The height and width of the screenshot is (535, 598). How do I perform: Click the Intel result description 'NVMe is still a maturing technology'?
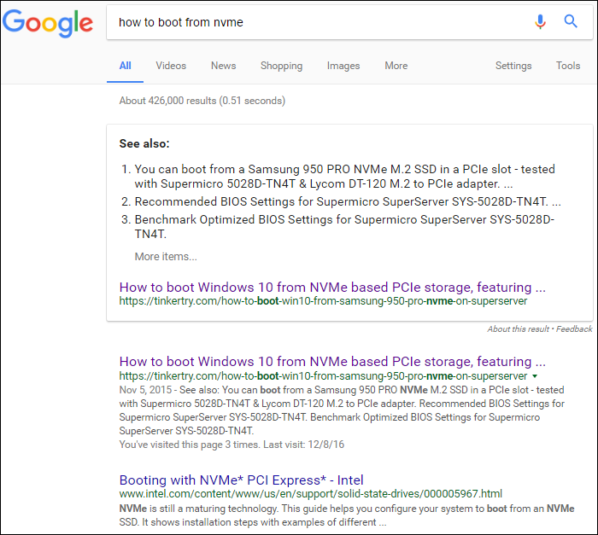[347, 515]
